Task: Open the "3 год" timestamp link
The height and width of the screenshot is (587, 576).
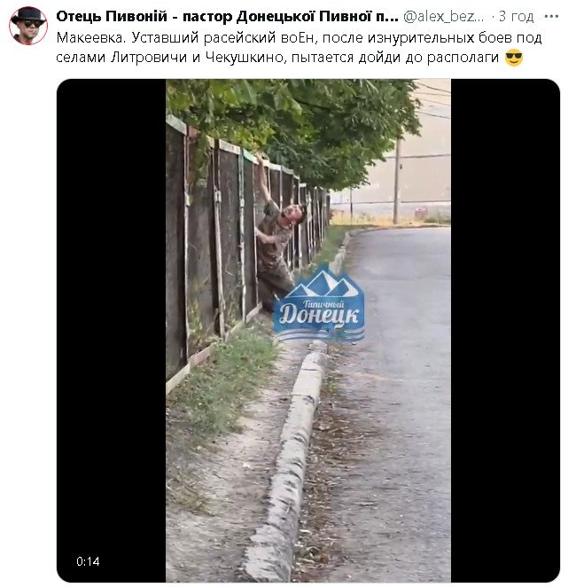Action: 516,17
